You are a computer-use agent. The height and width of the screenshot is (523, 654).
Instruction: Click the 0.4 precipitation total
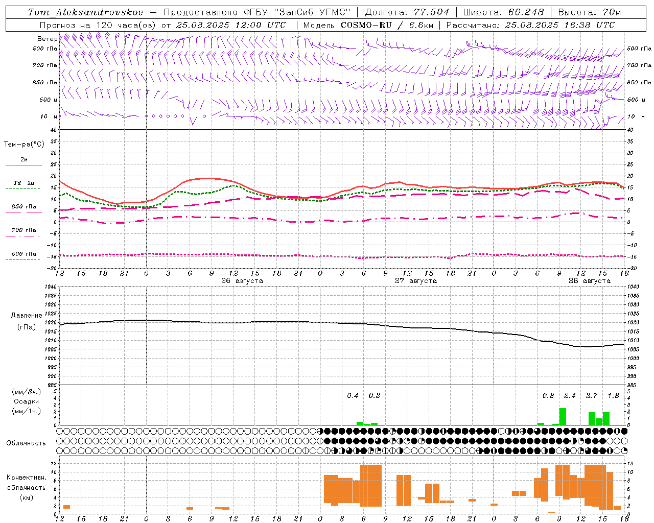(353, 395)
